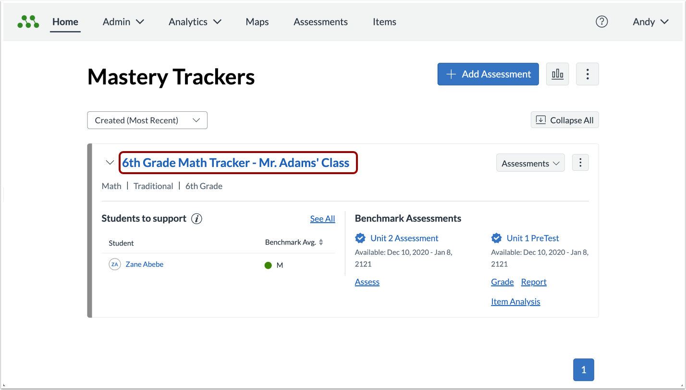
Task: Open the help question mark icon
Action: 601,22
